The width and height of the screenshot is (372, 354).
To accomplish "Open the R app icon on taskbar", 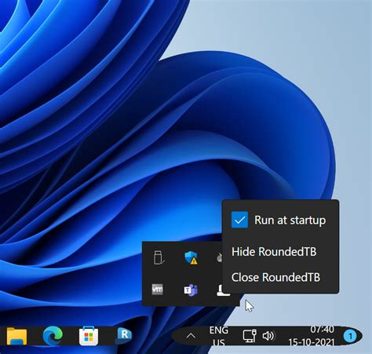I will tap(124, 335).
